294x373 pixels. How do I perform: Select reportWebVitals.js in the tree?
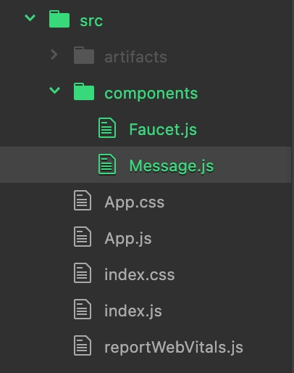point(174,348)
